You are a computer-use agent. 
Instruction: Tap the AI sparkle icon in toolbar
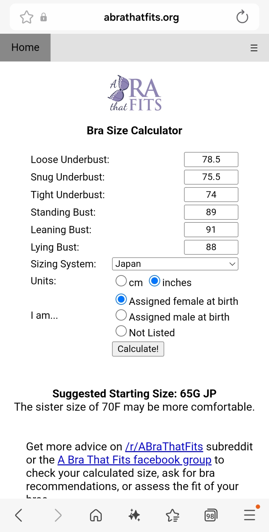coord(134,515)
